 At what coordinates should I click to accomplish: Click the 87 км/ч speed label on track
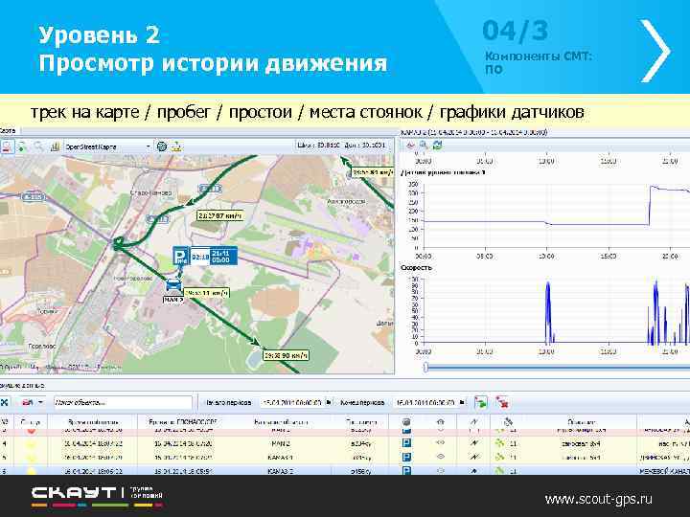[219, 215]
